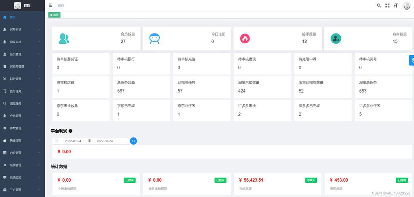Expand the 分站管理 menu chevron
Image resolution: width=414 pixels, height=197 pixels.
[39, 115]
